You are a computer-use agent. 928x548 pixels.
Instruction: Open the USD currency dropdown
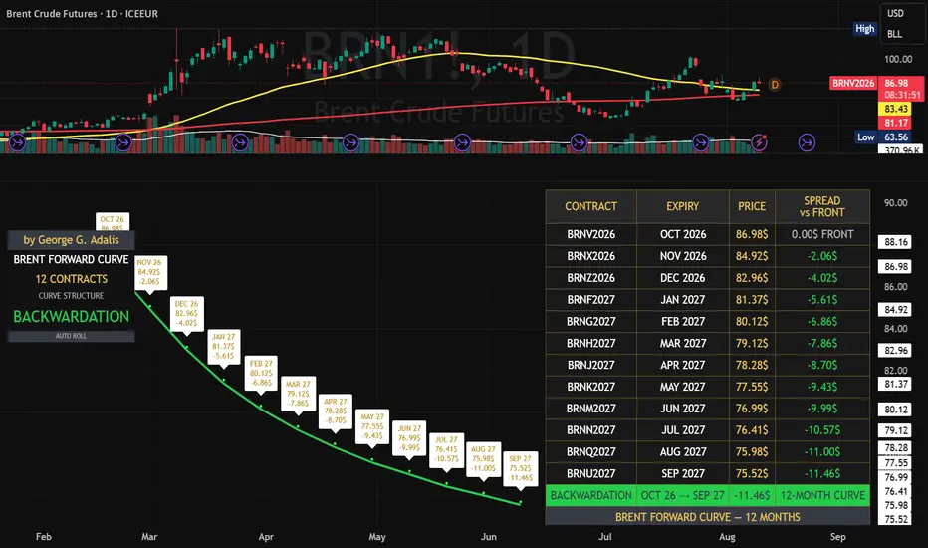click(x=895, y=13)
